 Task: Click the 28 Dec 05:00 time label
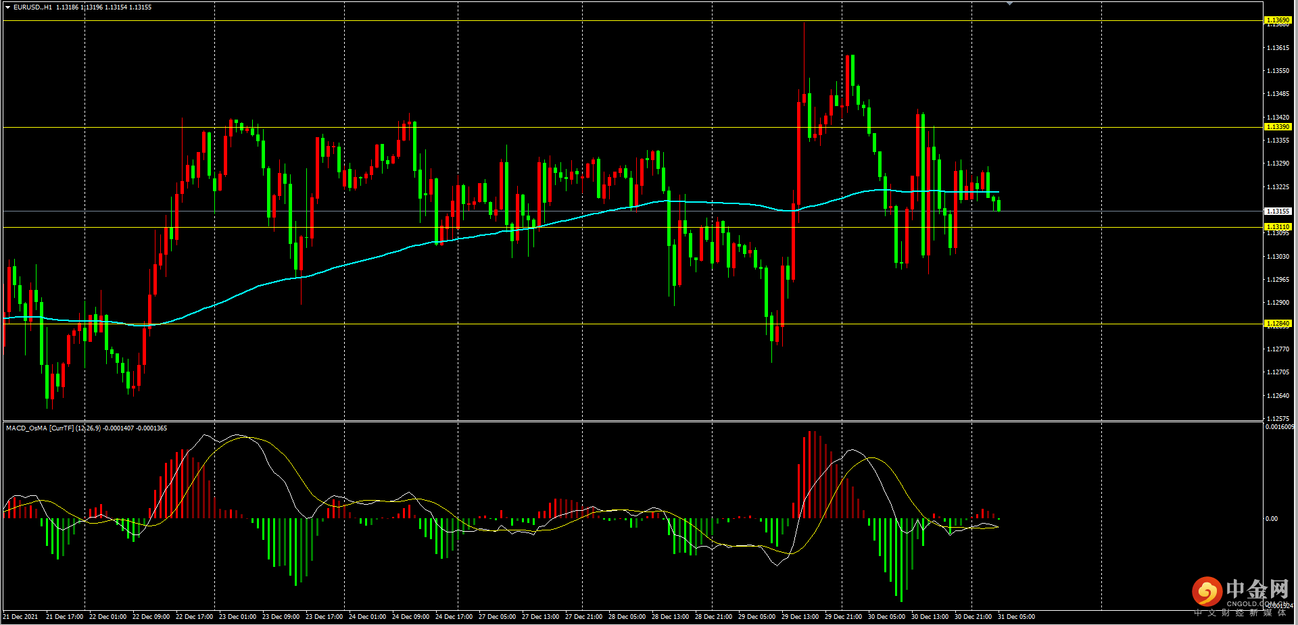627,617
